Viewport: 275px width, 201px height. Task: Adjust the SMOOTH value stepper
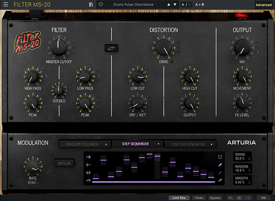[249, 182]
